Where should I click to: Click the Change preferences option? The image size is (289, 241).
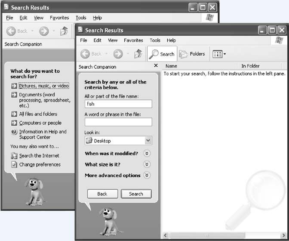[x=40, y=164]
